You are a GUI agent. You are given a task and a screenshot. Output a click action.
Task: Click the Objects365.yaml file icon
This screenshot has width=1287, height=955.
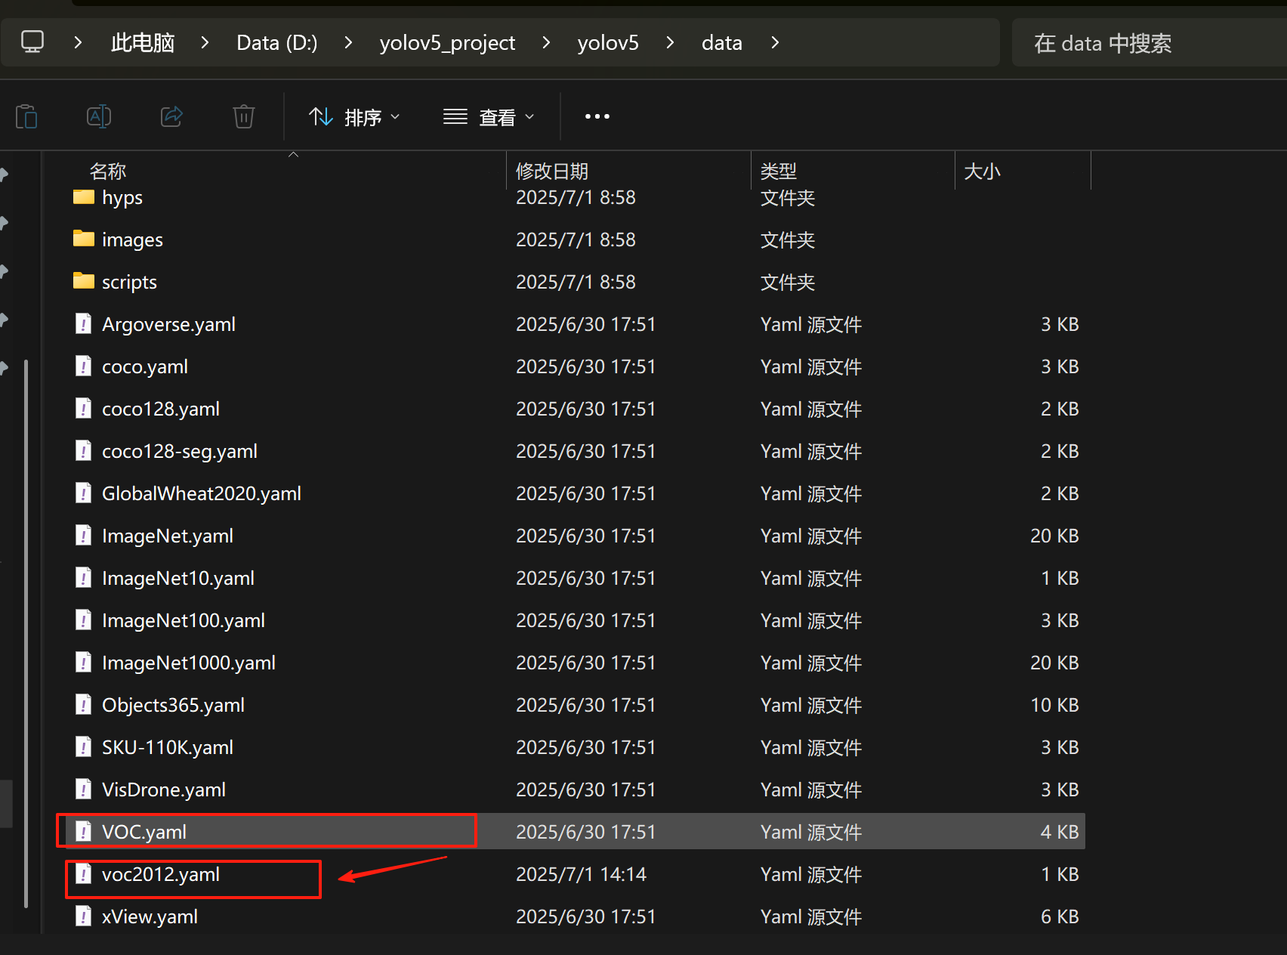pos(84,704)
